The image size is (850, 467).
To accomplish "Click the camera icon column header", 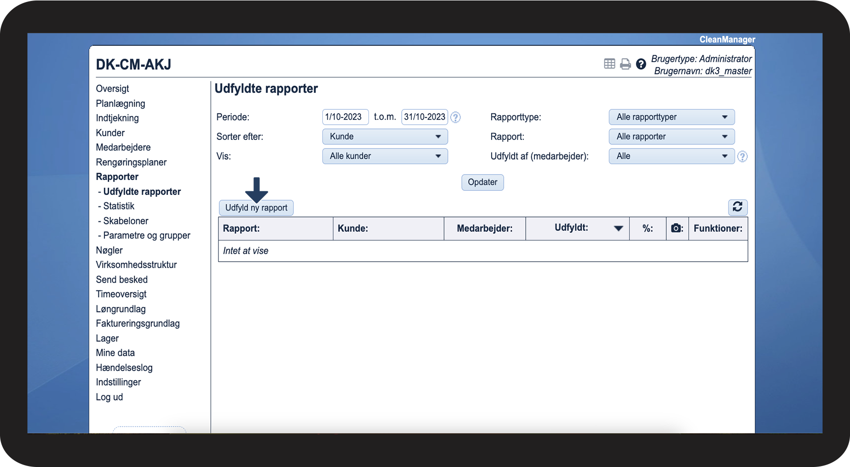I will (x=676, y=228).
